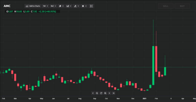
Task: Click the close price C7.92 value
Action: (34, 12)
